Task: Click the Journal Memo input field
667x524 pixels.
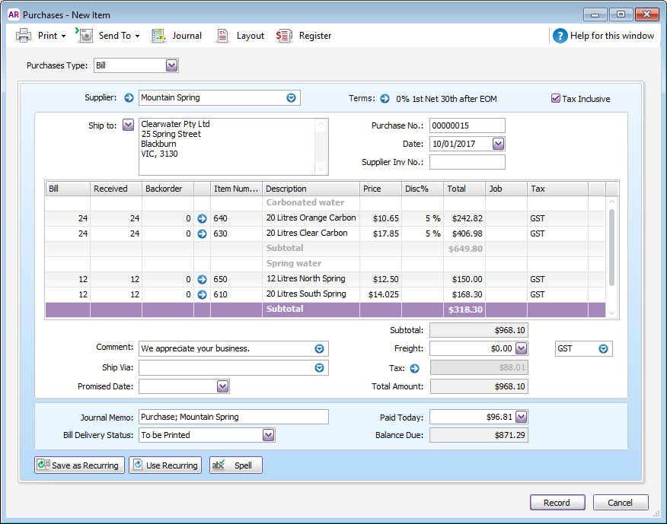Action: tap(234, 417)
